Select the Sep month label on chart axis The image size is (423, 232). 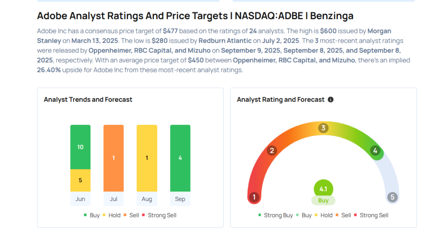(180, 199)
